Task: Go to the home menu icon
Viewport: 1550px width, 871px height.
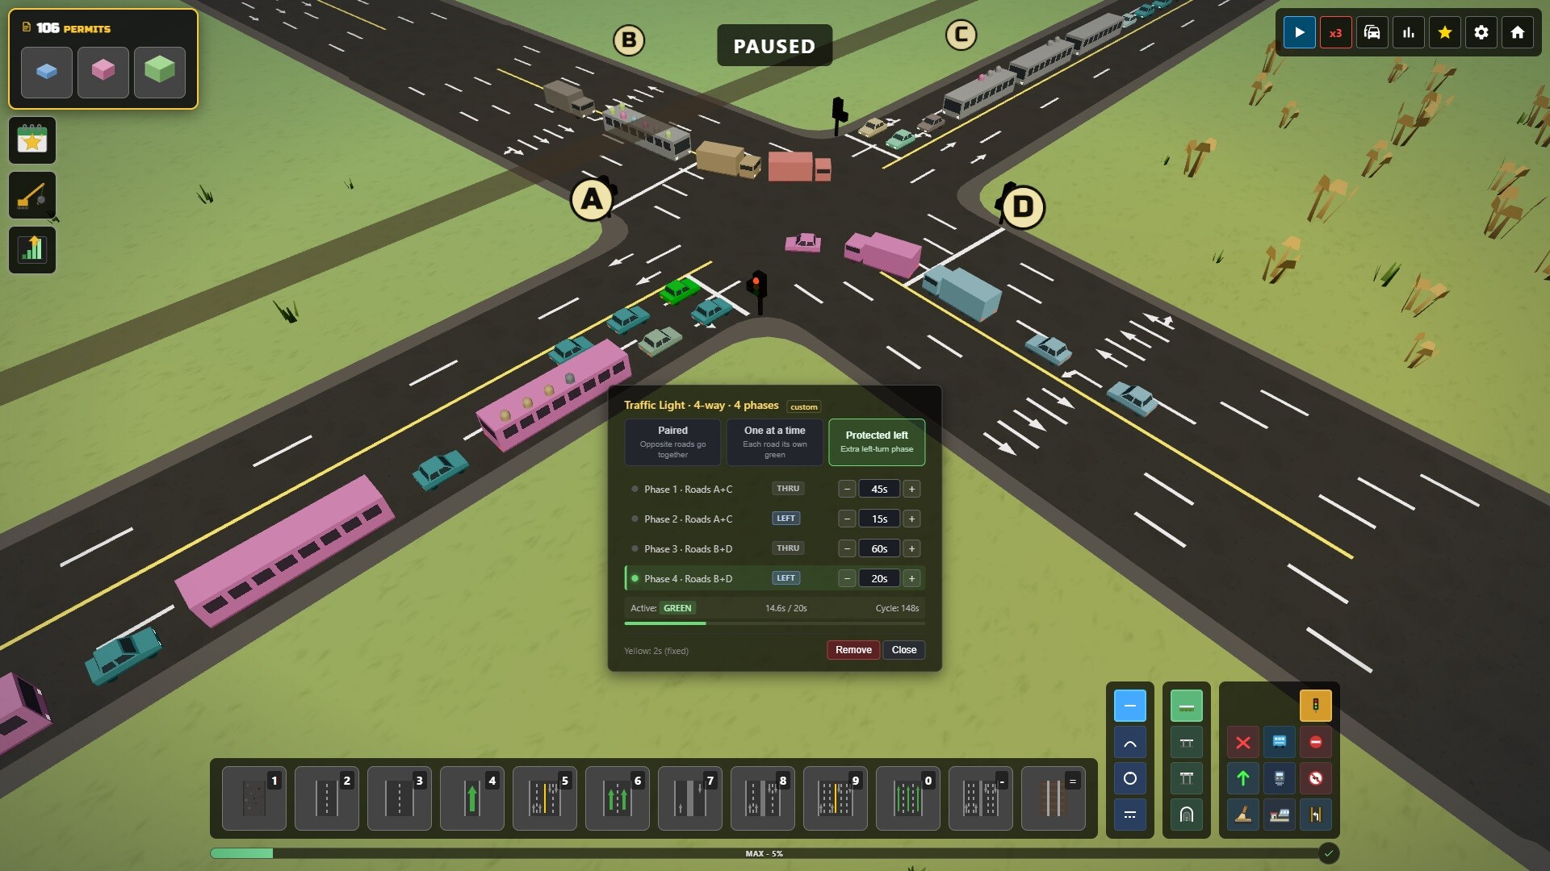Action: pyautogui.click(x=1517, y=32)
